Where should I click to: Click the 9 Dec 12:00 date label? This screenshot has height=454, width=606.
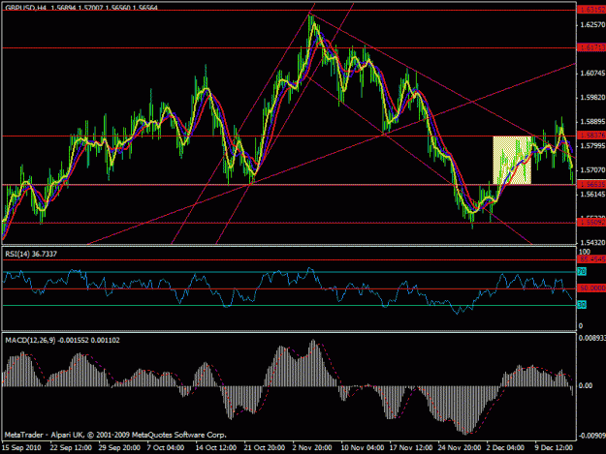pyautogui.click(x=554, y=448)
